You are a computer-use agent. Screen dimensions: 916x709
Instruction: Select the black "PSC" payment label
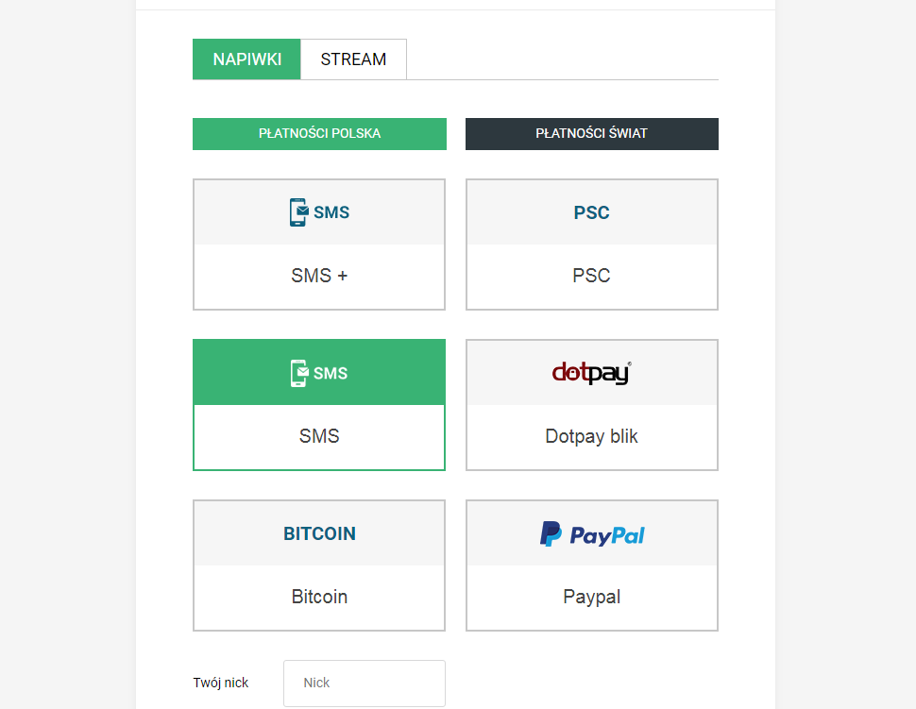(x=591, y=276)
